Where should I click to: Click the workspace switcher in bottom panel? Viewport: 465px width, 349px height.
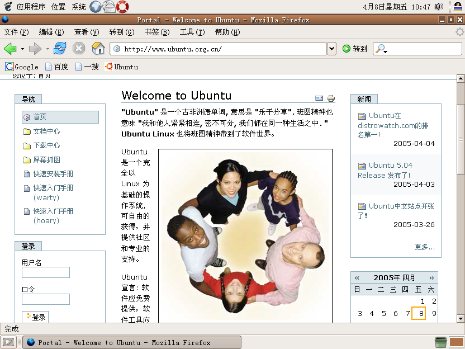[457, 342]
